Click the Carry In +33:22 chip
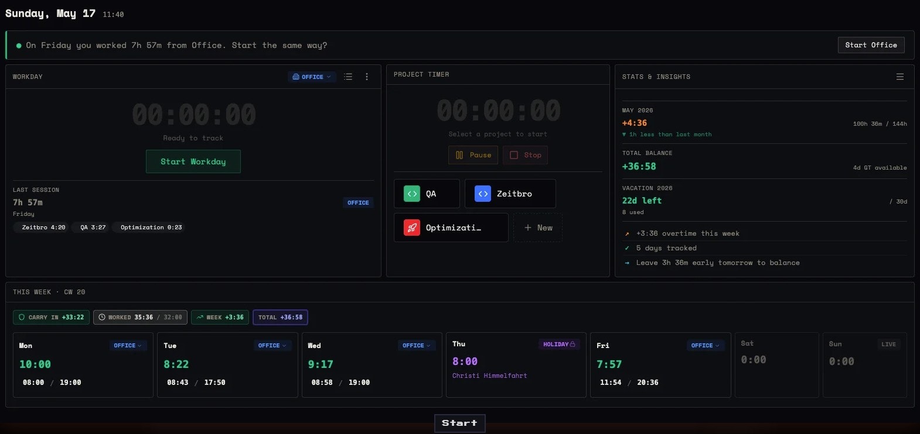Image resolution: width=920 pixels, height=434 pixels. click(x=52, y=317)
